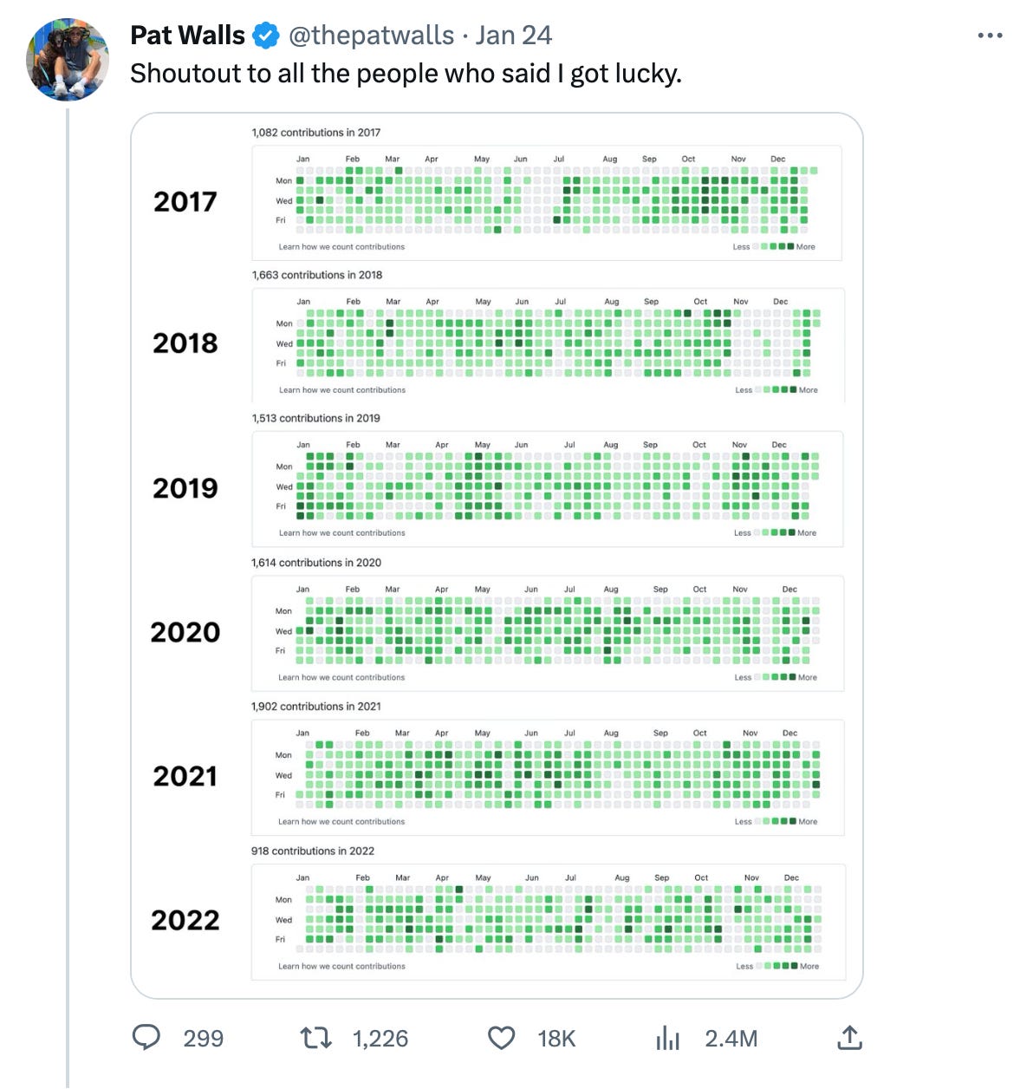The height and width of the screenshot is (1089, 1033).
Task: Click the 299 replies count
Action: tap(204, 1038)
